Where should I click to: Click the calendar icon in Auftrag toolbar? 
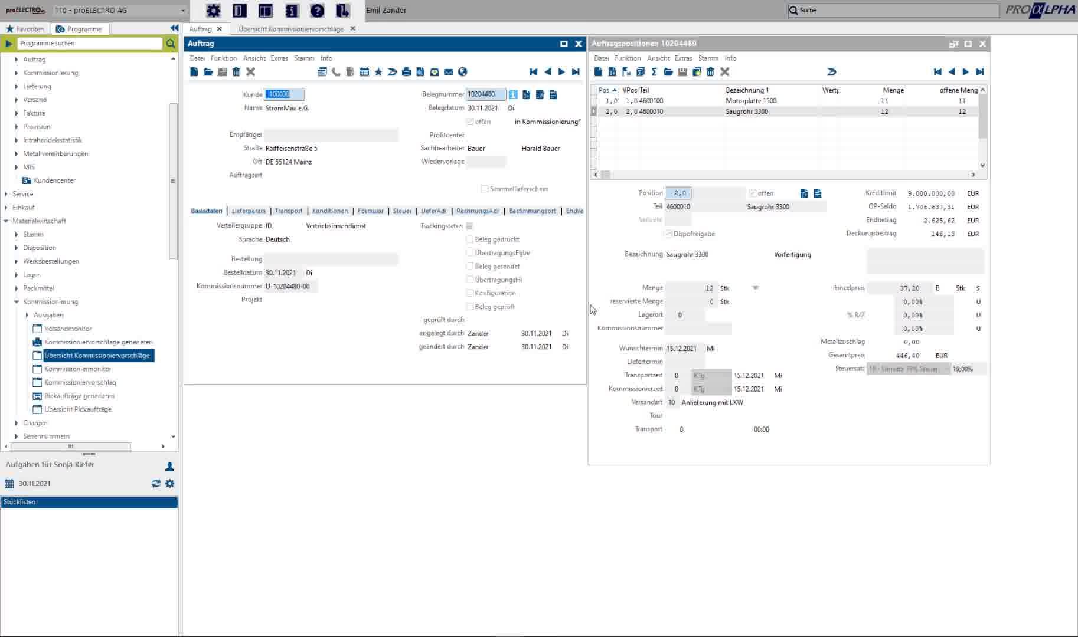pyautogui.click(x=364, y=72)
